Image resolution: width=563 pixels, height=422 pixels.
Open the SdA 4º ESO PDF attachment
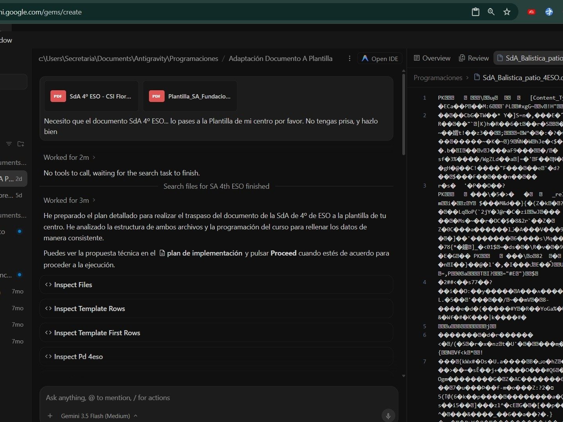click(x=91, y=96)
